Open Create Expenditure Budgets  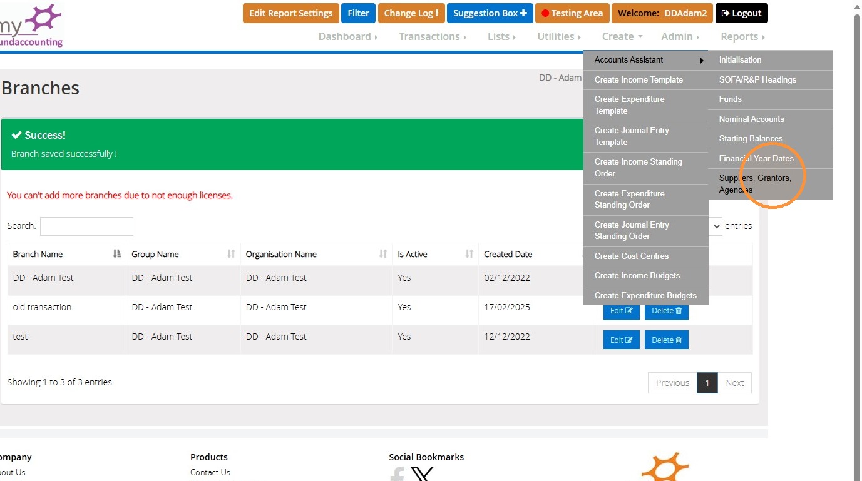(x=645, y=296)
